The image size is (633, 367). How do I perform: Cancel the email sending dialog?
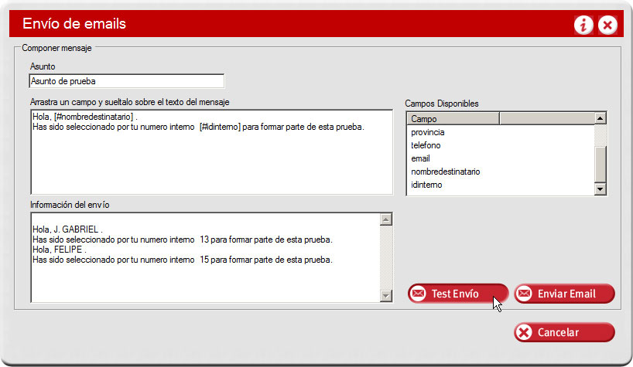[564, 332]
